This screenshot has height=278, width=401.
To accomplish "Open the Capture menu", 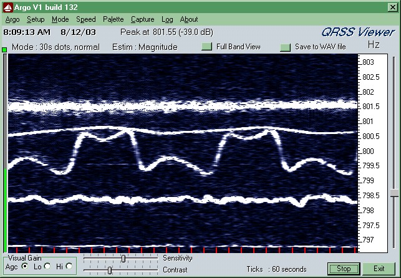I will tap(142, 19).
